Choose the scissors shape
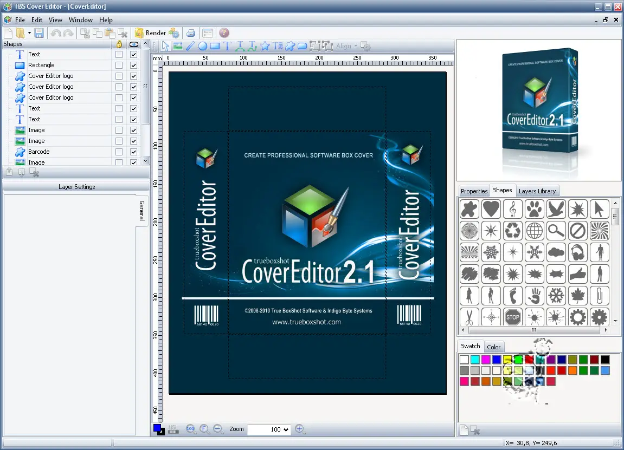This screenshot has width=624, height=450. [469, 317]
